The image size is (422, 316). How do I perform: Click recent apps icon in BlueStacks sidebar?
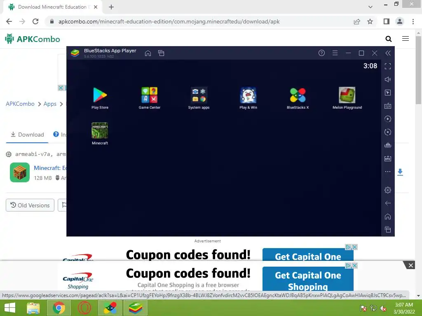point(387,230)
